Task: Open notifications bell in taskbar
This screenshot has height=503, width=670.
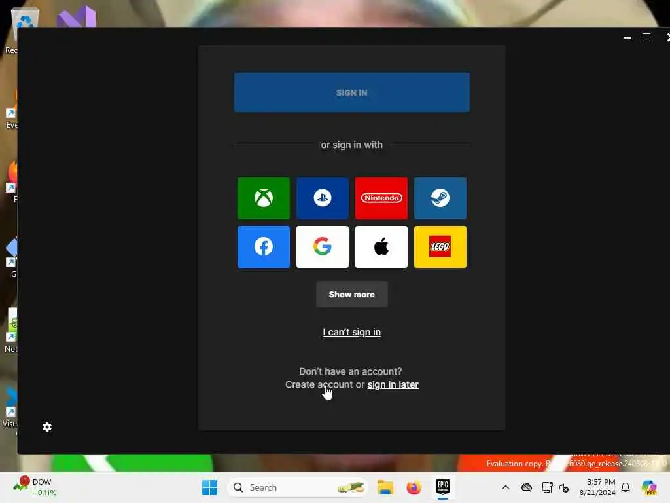Action: [x=626, y=487]
